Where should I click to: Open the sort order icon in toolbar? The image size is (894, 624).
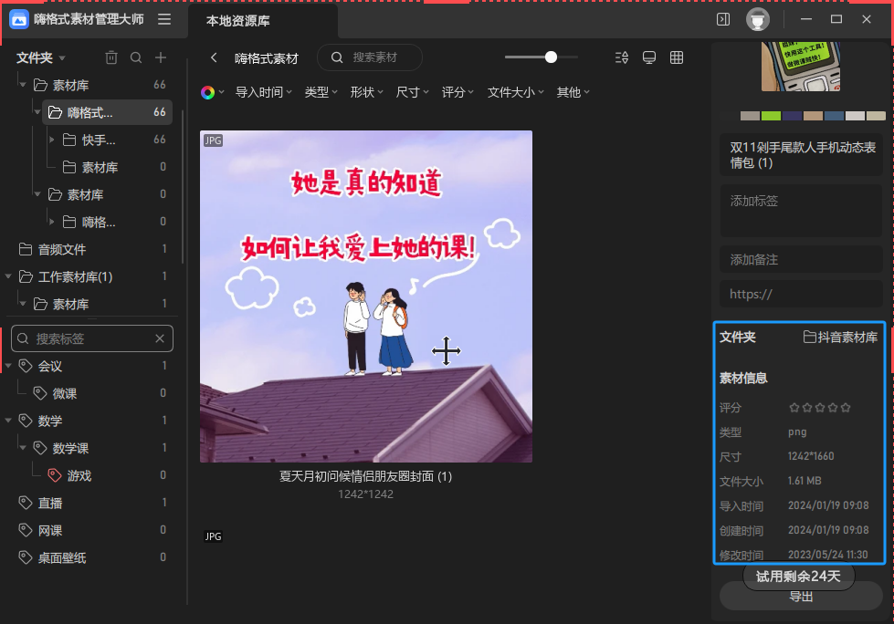(622, 57)
